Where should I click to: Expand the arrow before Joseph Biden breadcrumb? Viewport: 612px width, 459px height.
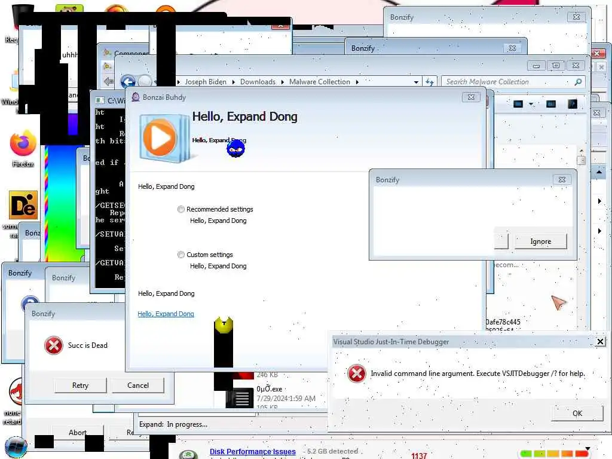click(178, 82)
